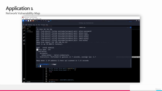Open VS Code Selection menu

click(x=30, y=25)
